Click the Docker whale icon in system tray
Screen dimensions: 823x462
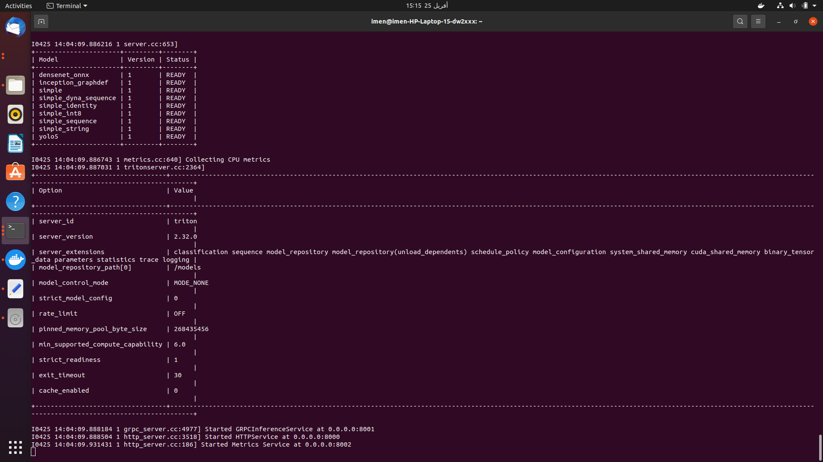[761, 6]
